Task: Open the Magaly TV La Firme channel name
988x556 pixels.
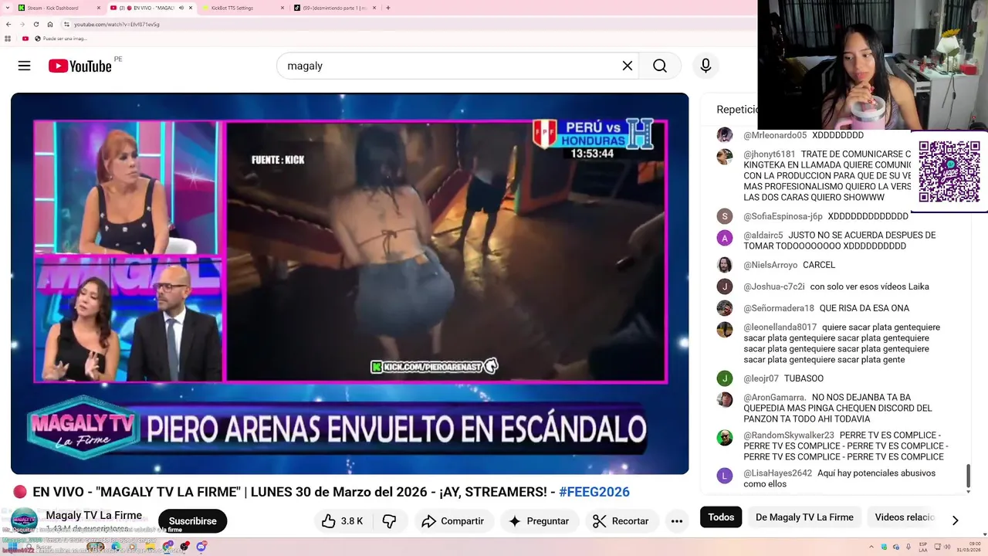Action: (x=93, y=515)
